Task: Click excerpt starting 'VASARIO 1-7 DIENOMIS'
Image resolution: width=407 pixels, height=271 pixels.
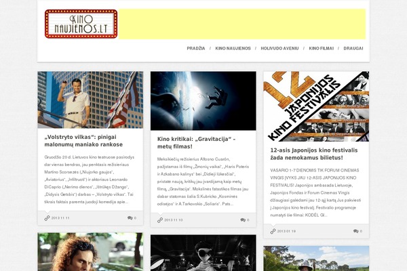Action: point(315,192)
